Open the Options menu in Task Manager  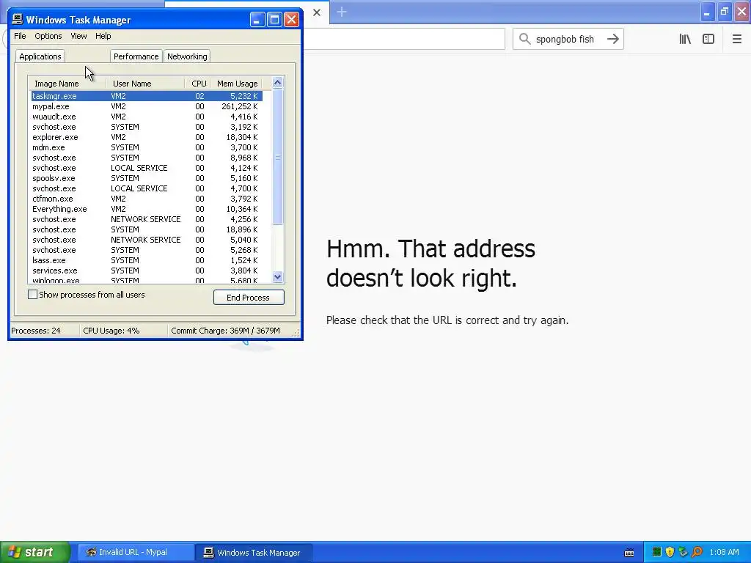(x=48, y=36)
